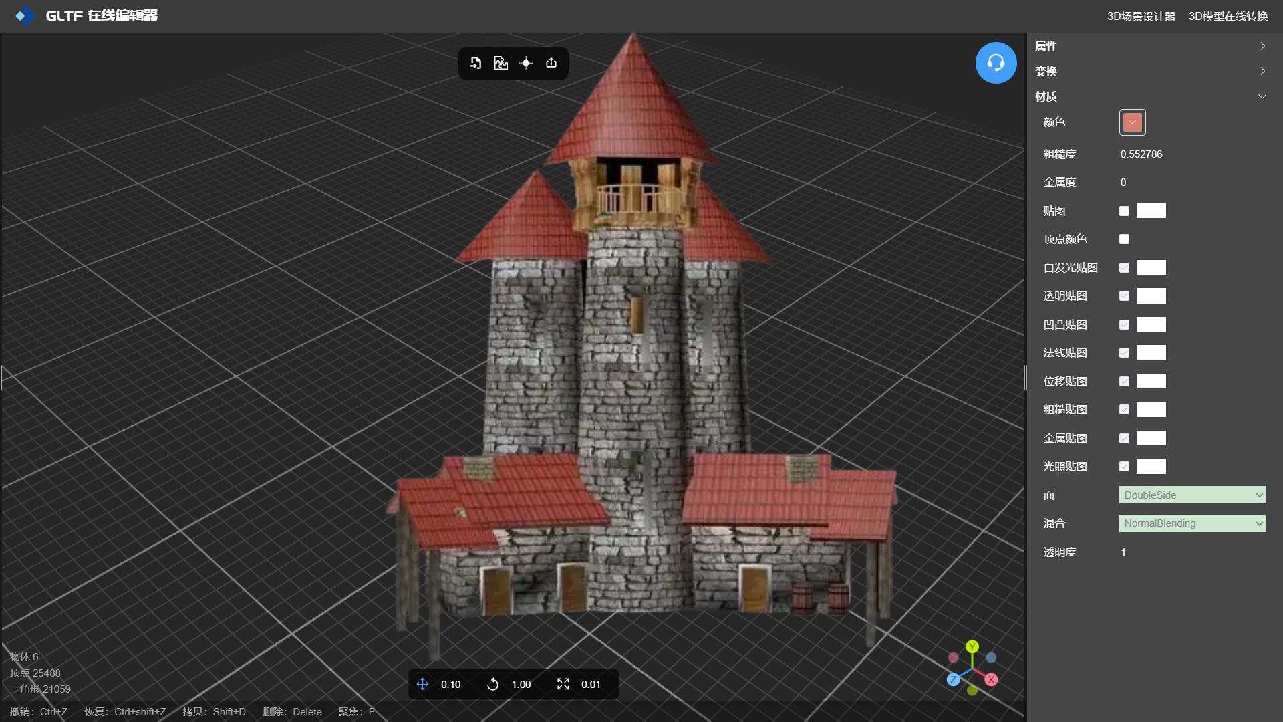The image size is (1283, 722).
Task: Click the crosshair focus icon in toolbar
Action: (526, 63)
